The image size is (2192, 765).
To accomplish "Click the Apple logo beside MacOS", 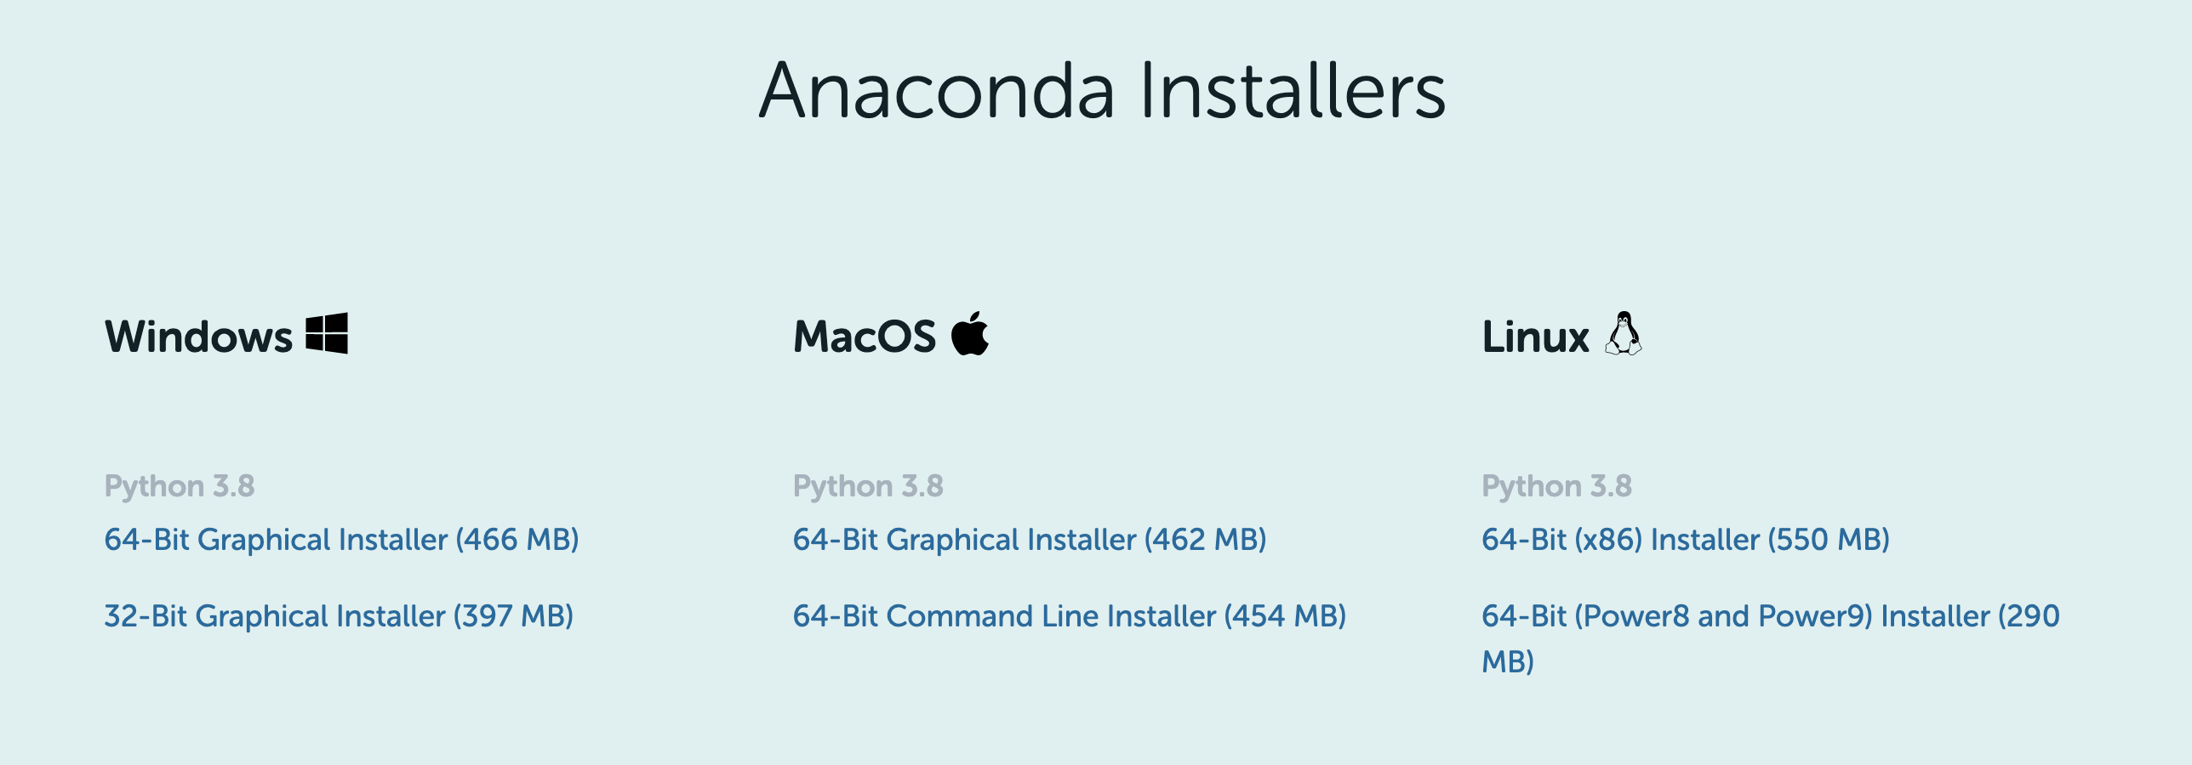I will (970, 333).
